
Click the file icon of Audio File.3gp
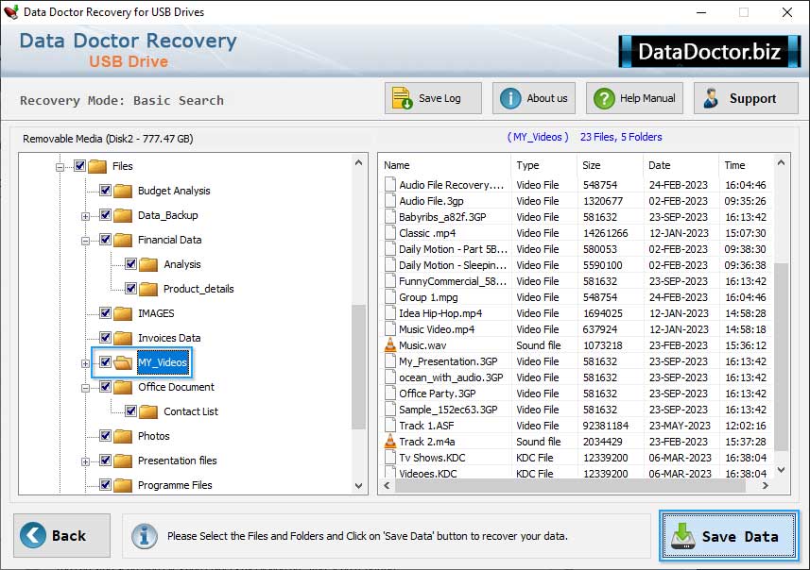(x=390, y=201)
